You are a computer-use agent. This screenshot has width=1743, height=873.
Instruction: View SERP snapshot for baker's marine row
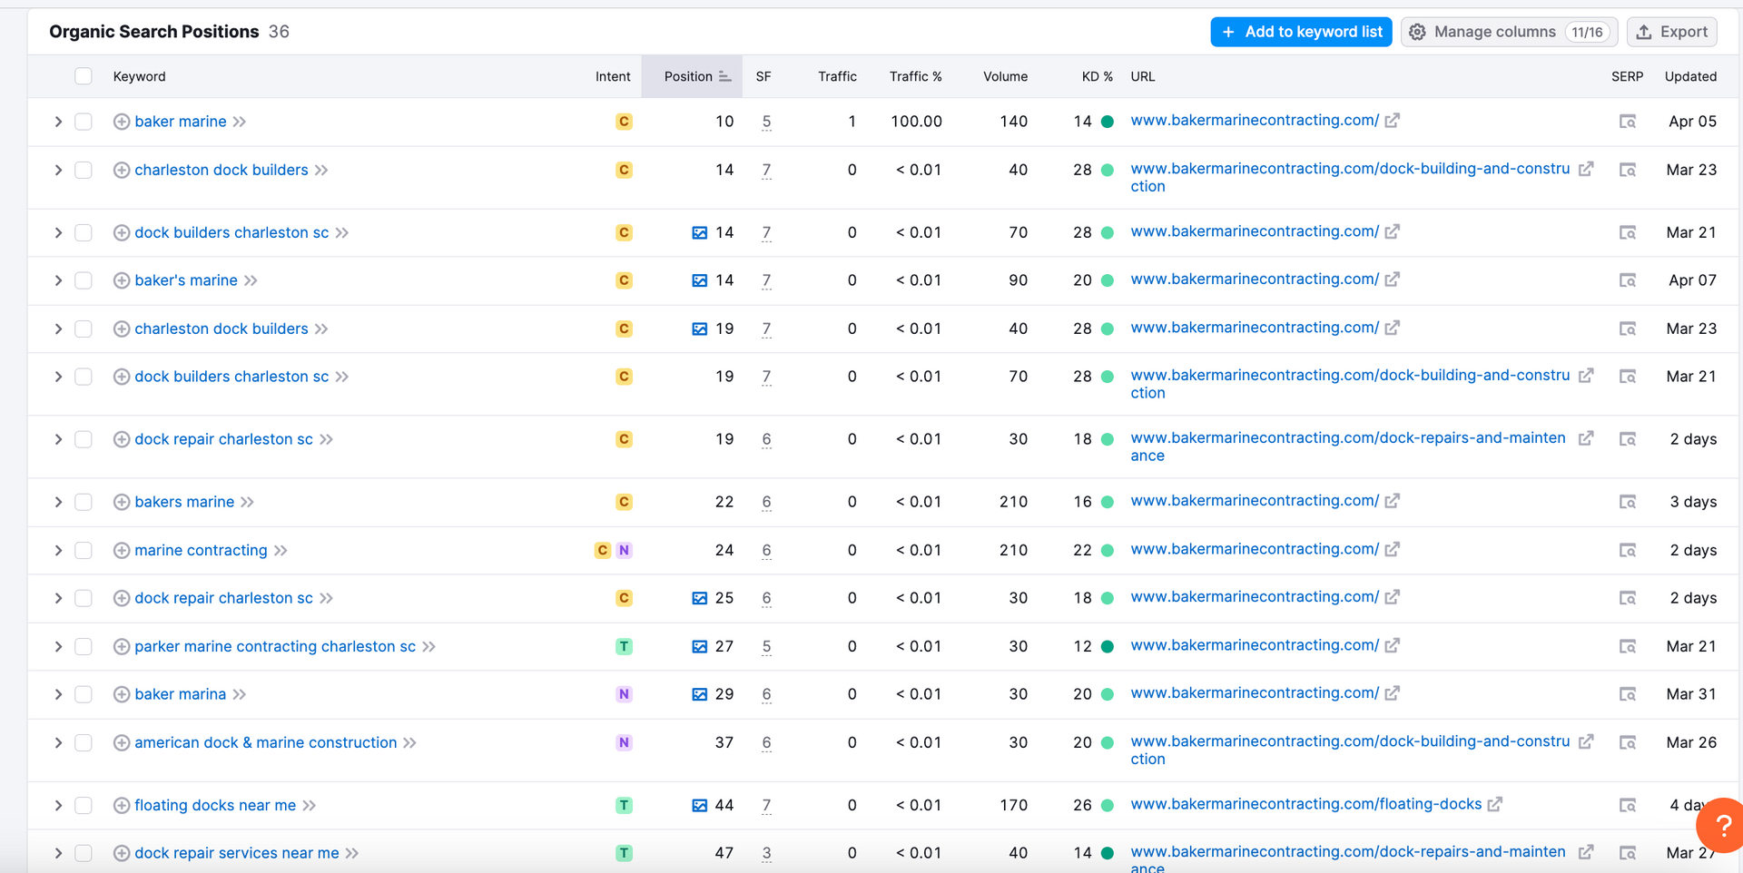click(x=1628, y=280)
